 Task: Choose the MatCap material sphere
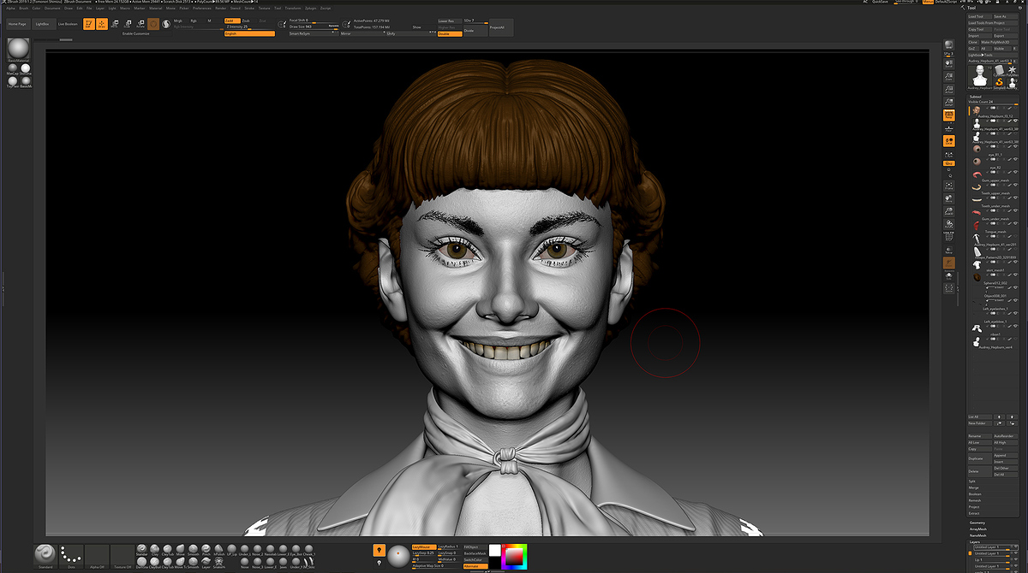tap(13, 68)
